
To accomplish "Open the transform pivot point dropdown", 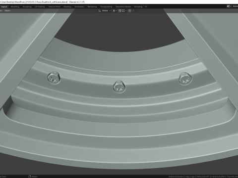I will (115, 10).
